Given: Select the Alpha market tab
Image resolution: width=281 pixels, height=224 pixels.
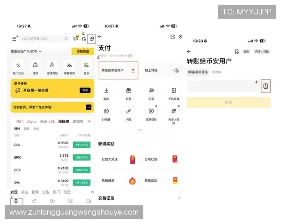Looking at the screenshot, I should tap(31, 122).
